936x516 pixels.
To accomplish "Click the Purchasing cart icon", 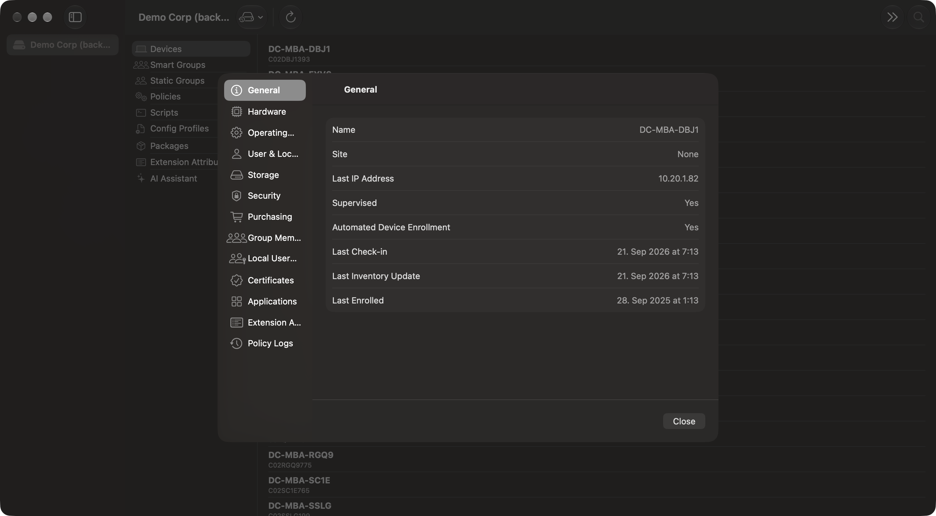I will (x=237, y=217).
